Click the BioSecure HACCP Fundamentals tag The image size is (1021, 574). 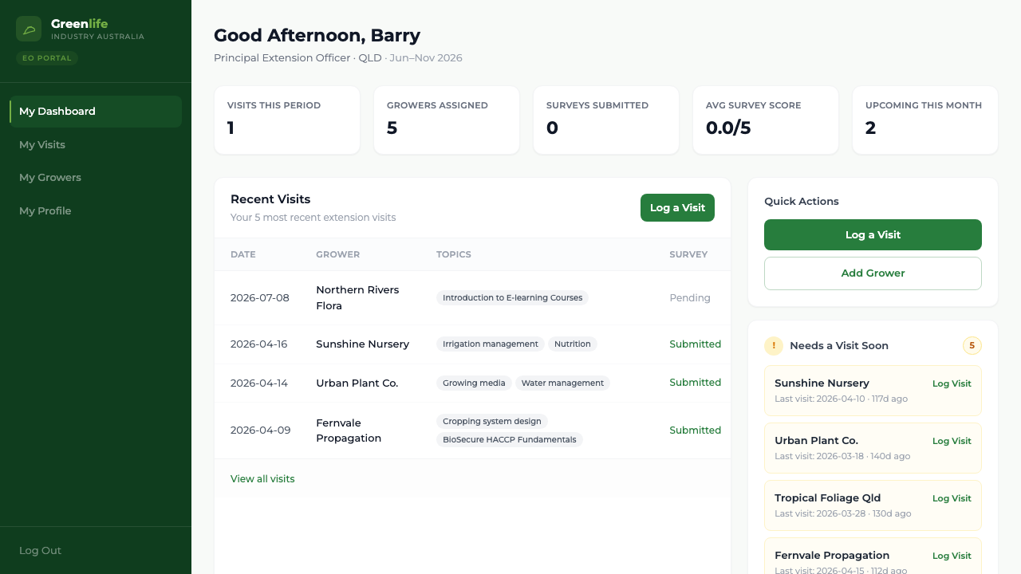tap(510, 440)
